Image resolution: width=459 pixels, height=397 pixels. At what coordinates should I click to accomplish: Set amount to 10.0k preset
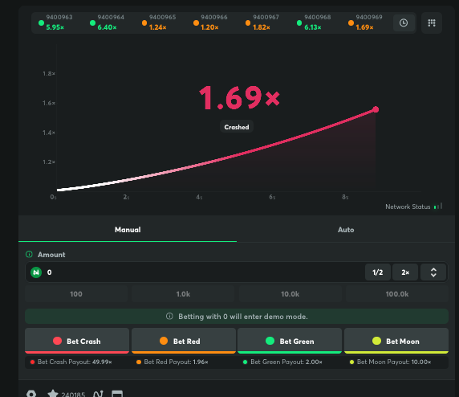pos(290,294)
